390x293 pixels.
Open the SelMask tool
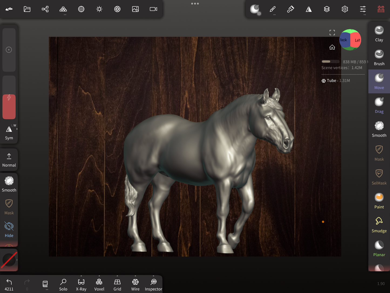(x=379, y=177)
